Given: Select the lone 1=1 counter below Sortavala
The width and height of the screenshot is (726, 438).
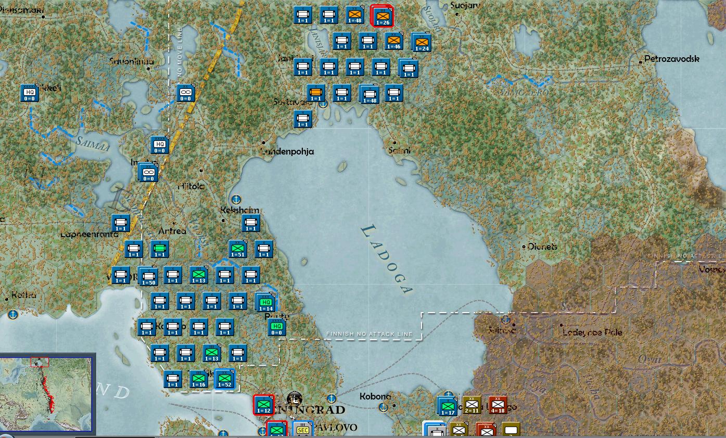Looking at the screenshot, I should 303,119.
